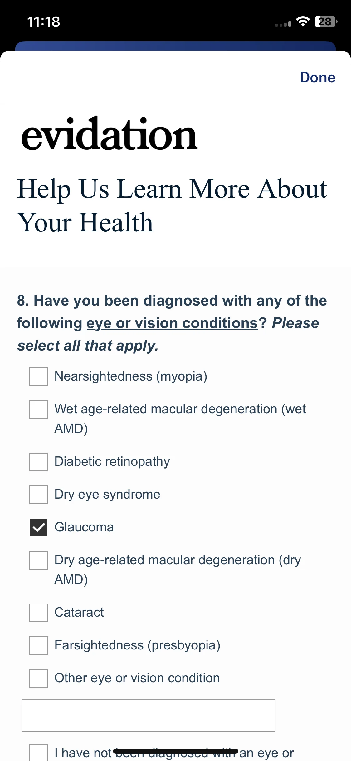The image size is (351, 761).
Task: Tap the Glaucoma label text
Action: pos(84,527)
